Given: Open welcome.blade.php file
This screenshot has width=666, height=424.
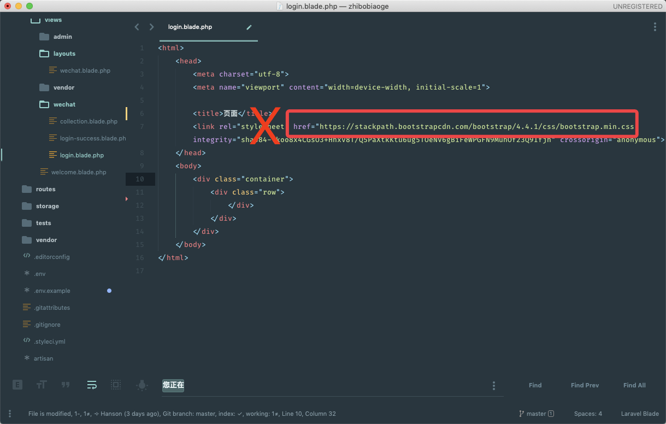Looking at the screenshot, I should tap(79, 172).
